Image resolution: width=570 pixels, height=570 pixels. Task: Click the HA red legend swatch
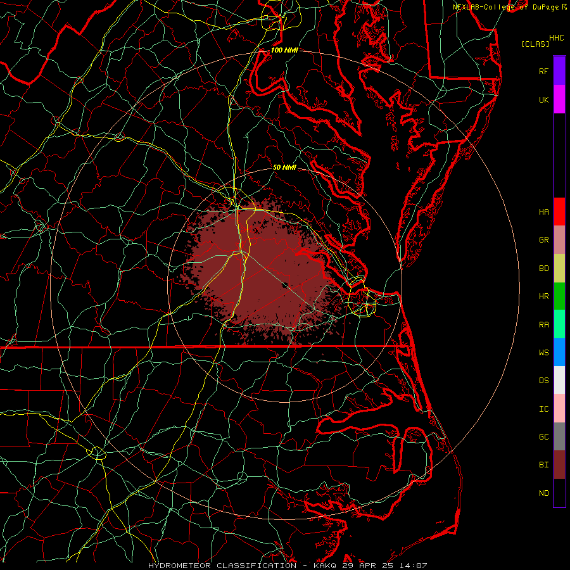pyautogui.click(x=559, y=212)
